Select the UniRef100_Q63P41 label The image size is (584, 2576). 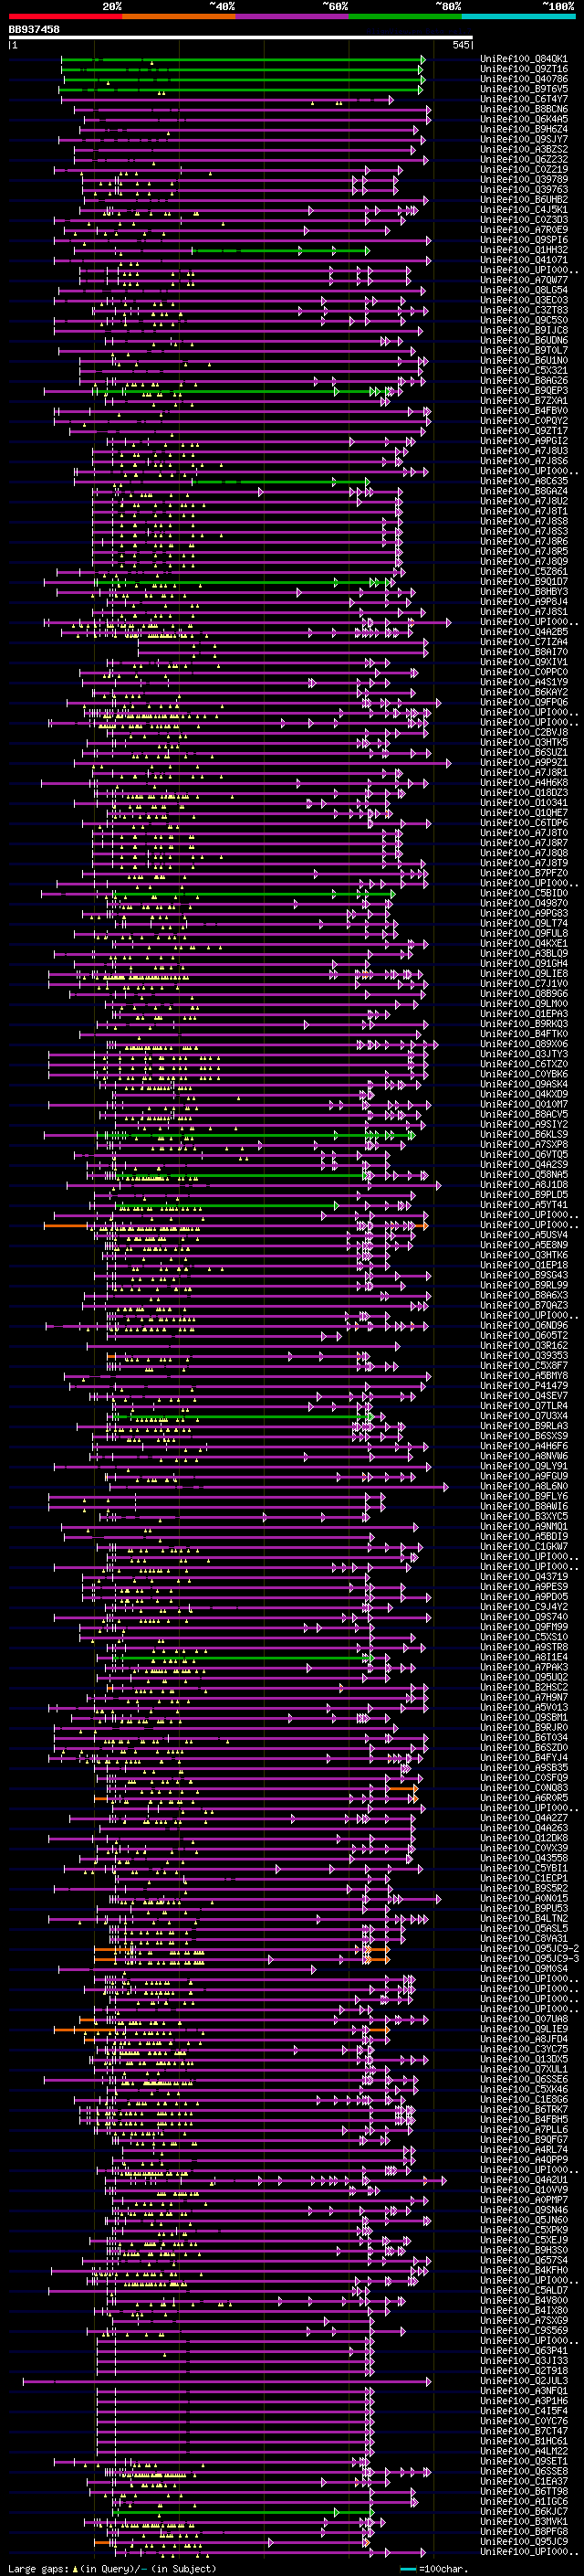[x=524, y=2350]
